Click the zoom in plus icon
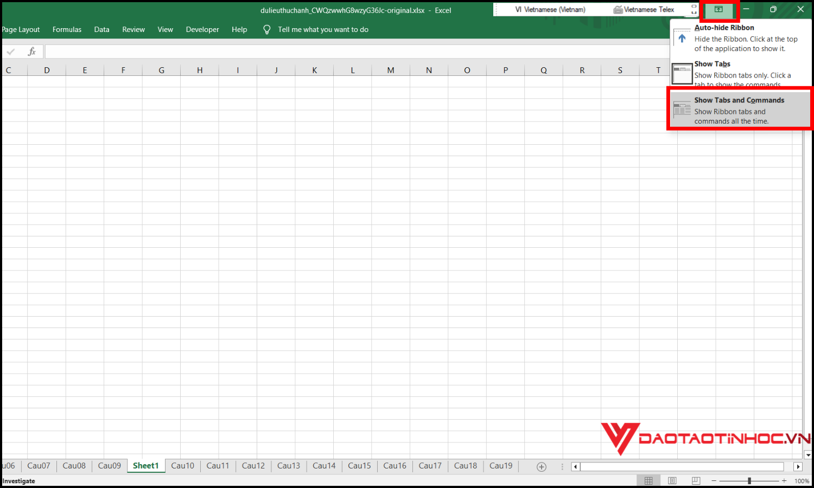814x488 pixels. 784,481
